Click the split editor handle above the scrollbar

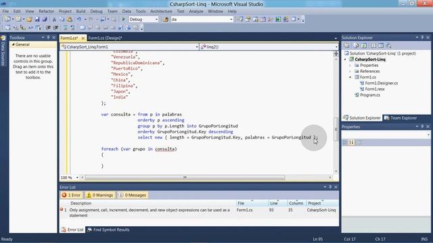coord(336,53)
